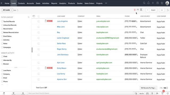Go to next page of records
The image size is (170, 95).
pyautogui.click(x=168, y=88)
